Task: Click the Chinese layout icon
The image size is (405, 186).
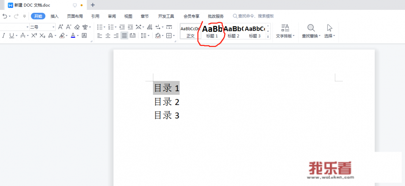Action: [138, 27]
